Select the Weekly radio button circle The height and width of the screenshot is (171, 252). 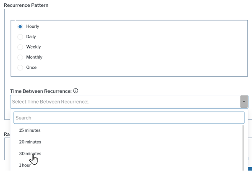(20, 47)
